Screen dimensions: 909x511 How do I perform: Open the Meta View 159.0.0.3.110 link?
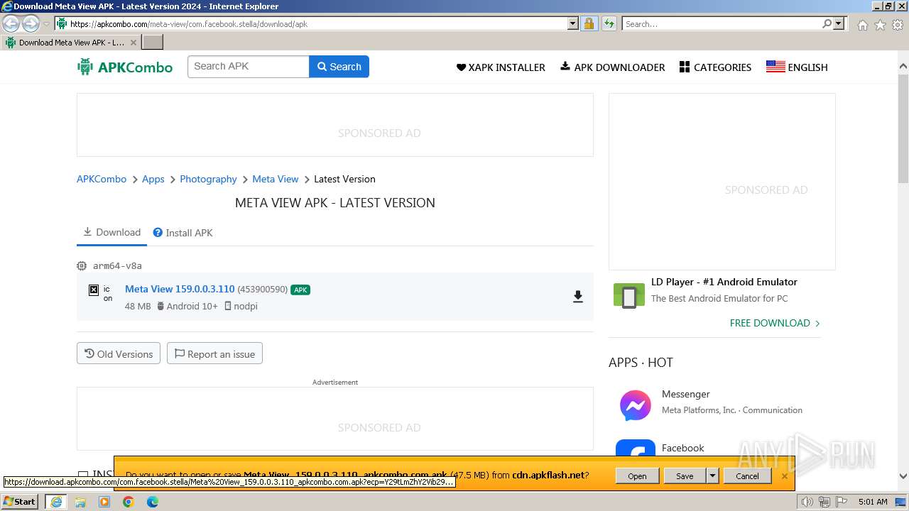180,289
